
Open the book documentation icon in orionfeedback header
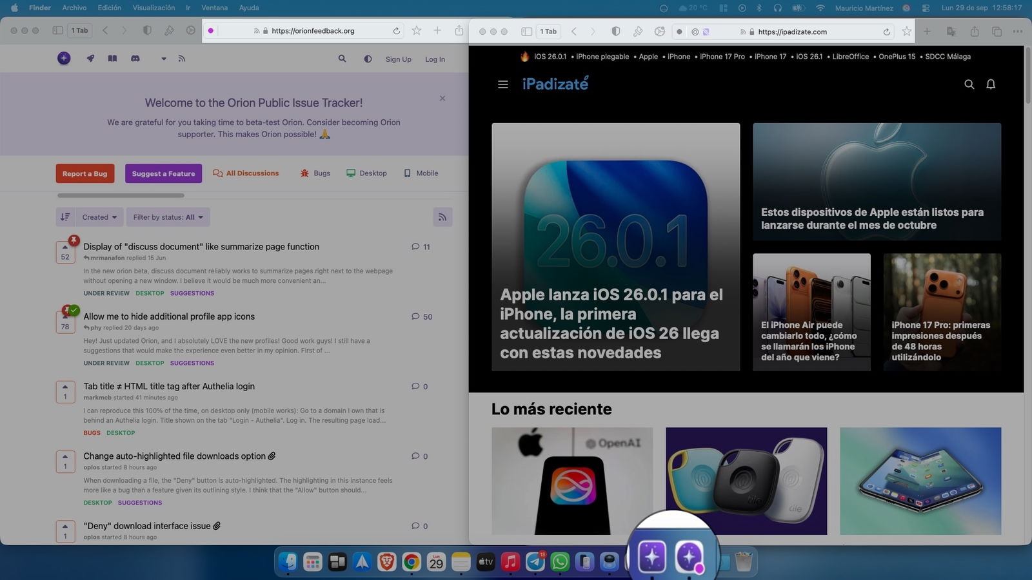(x=112, y=59)
